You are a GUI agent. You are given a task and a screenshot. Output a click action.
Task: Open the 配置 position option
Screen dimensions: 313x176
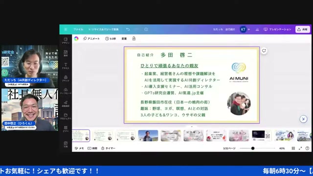124,39
